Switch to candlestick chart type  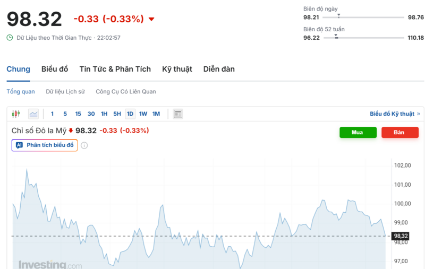15,114
